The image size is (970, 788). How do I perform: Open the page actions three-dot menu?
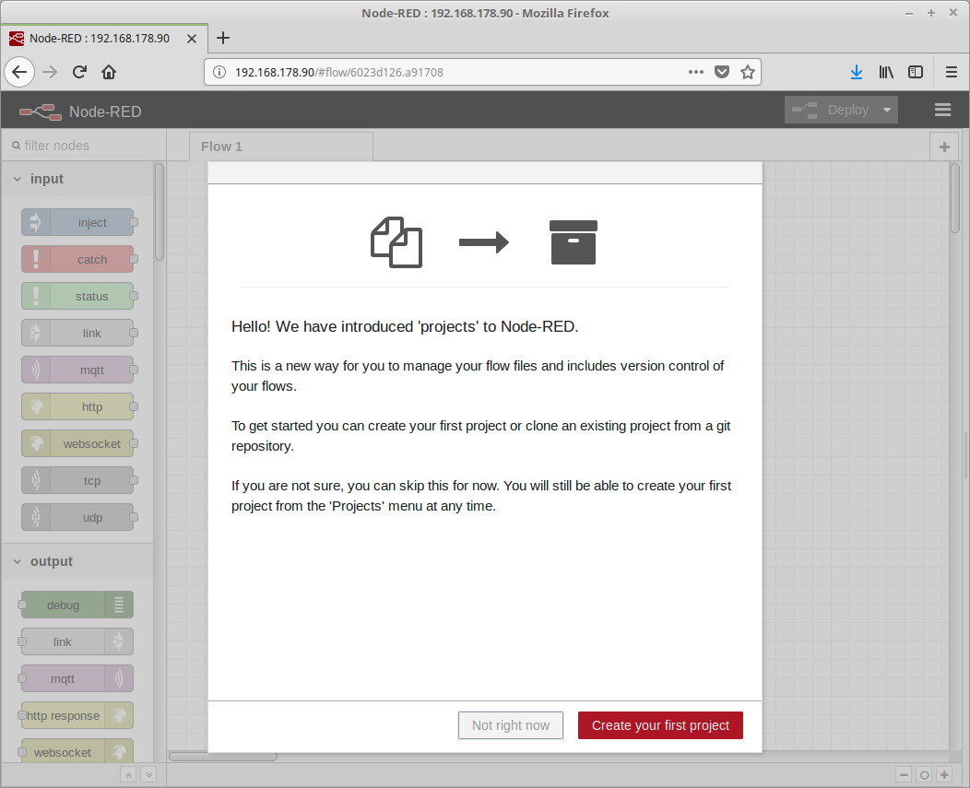(x=696, y=72)
